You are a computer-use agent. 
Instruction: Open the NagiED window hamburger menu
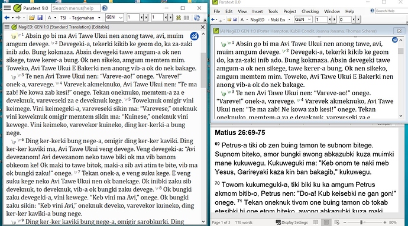point(7,27)
